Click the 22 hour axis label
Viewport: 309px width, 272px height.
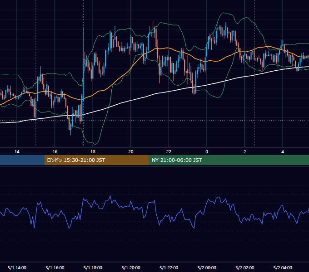coord(169,151)
